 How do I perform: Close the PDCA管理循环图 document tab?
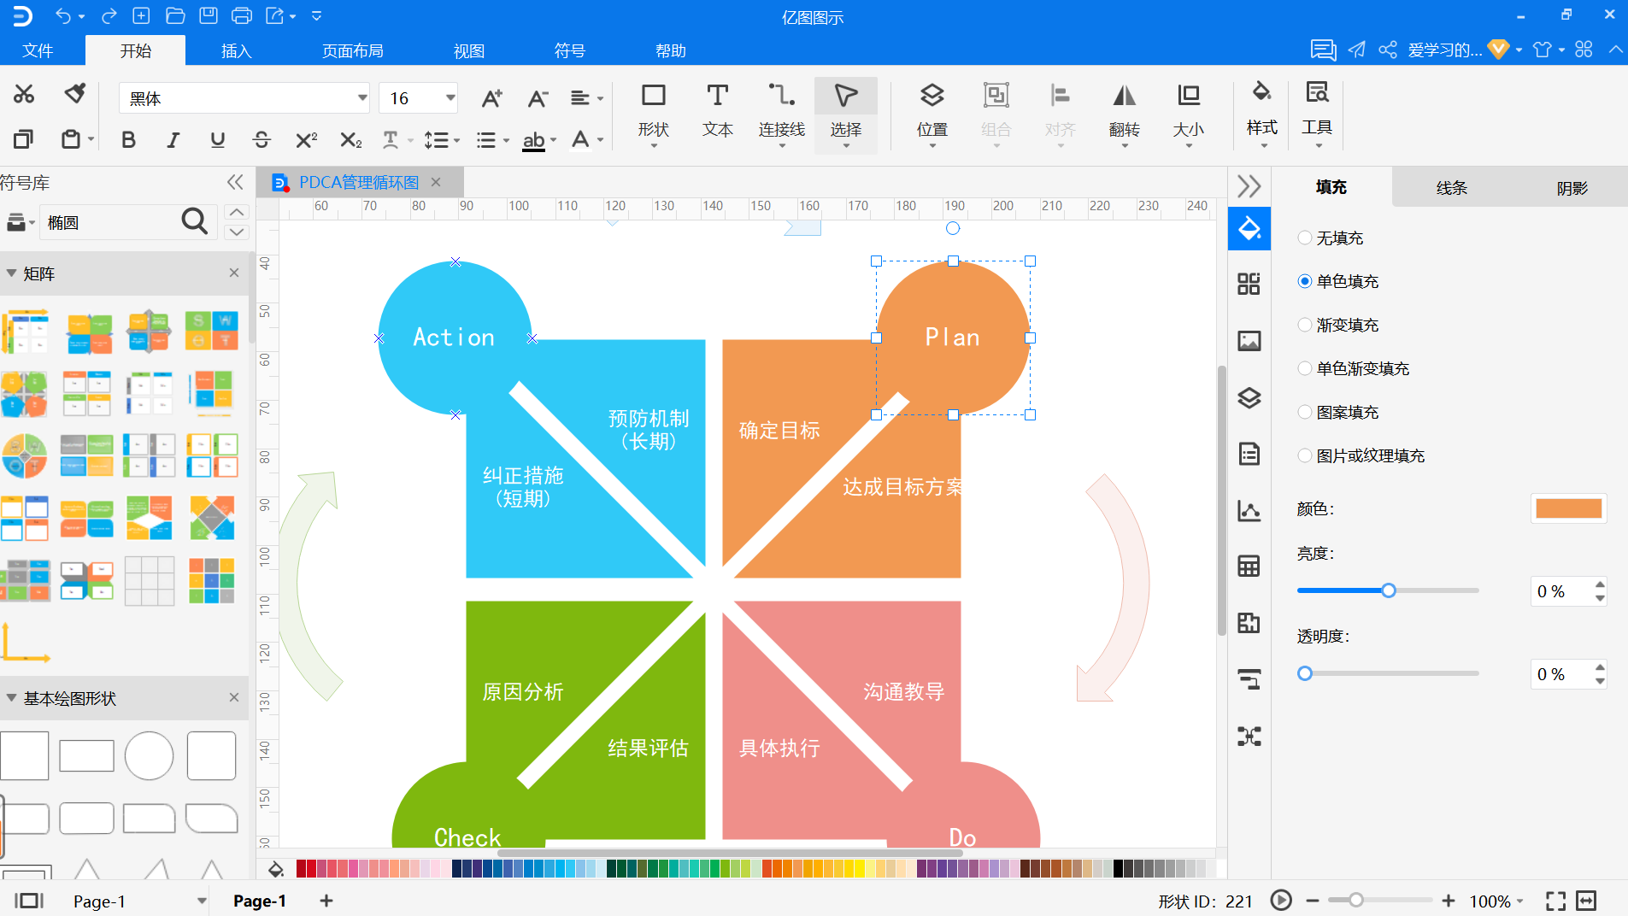coord(436,182)
